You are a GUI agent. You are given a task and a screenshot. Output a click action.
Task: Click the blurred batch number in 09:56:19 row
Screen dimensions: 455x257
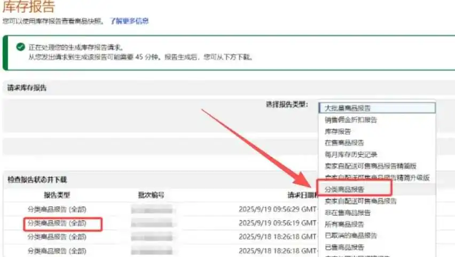click(152, 223)
